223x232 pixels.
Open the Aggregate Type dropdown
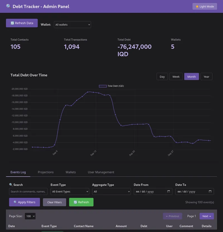coord(111,191)
